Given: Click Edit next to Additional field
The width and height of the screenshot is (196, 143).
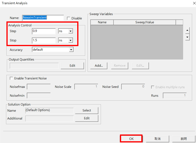Looking at the screenshot, I should [87, 118].
